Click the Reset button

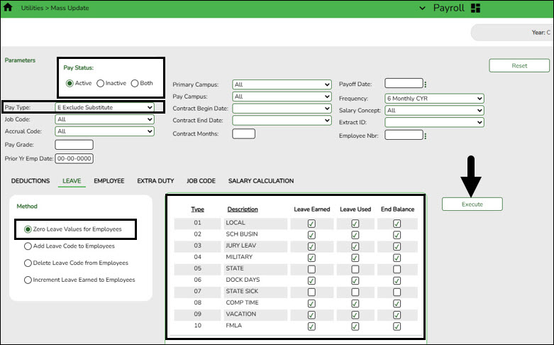click(x=519, y=65)
